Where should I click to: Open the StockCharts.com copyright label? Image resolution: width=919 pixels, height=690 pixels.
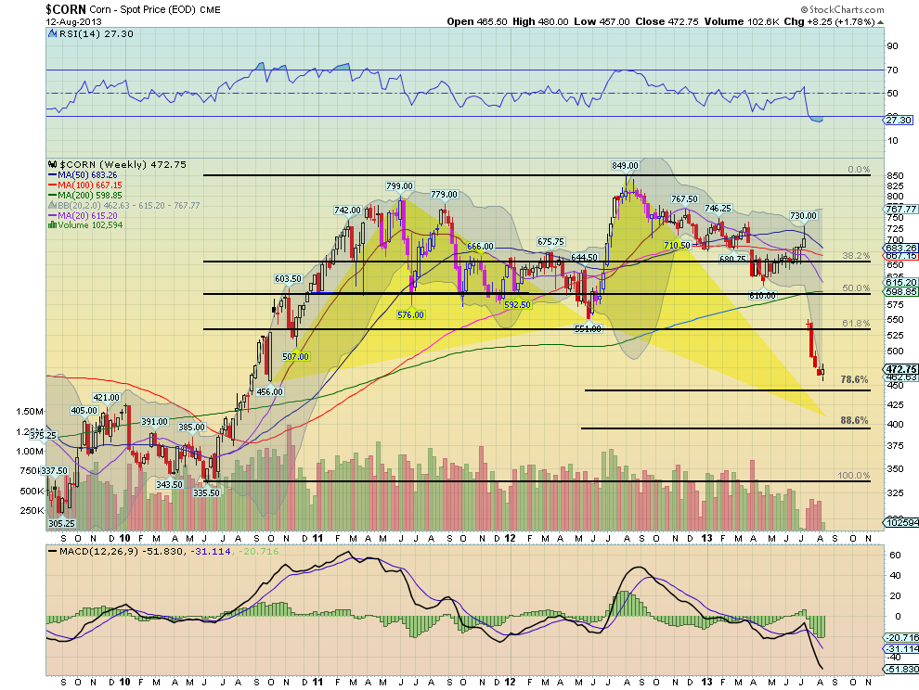pyautogui.click(x=842, y=9)
